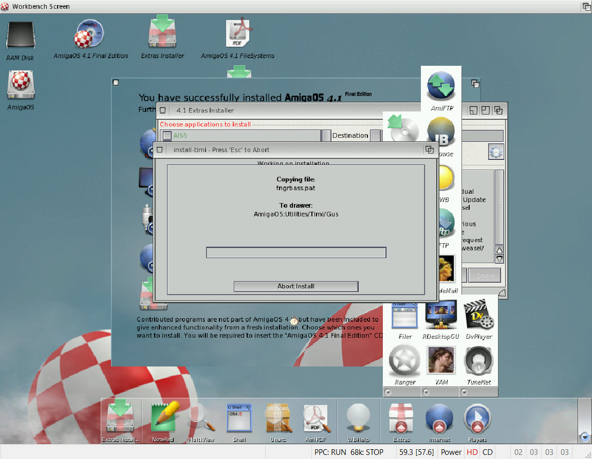Select the AmigaOS 4.1 Final Edition CD icon

pos(89,33)
